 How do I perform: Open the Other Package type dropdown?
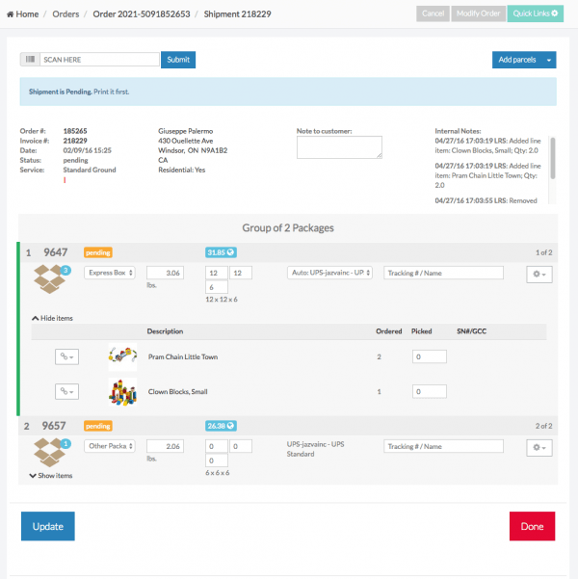click(110, 446)
